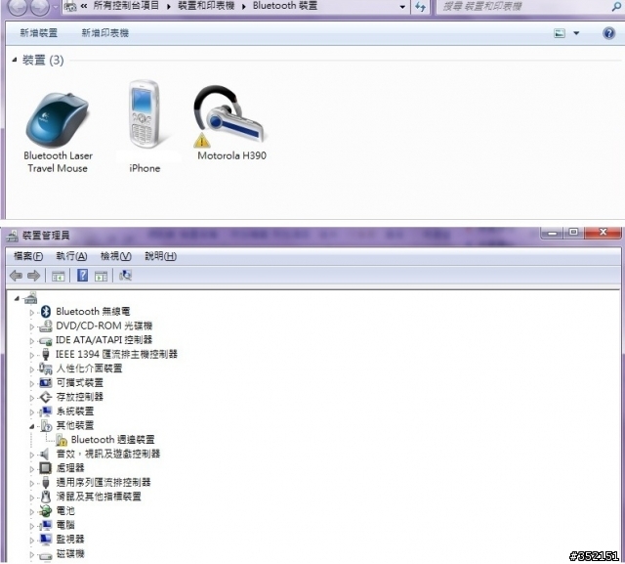Select Bluetooth 週邊裝置 with warning
Screen dimensions: 625x564
(x=112, y=440)
